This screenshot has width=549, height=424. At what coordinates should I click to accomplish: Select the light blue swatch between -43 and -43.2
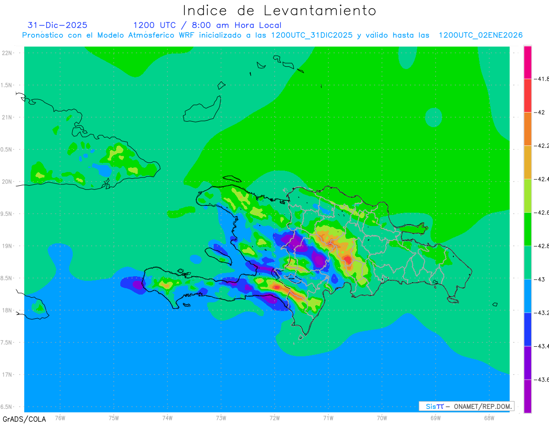point(527,295)
